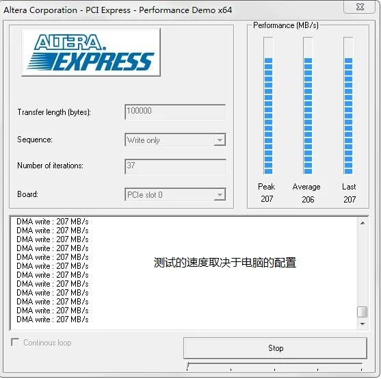The width and height of the screenshot is (381, 379).
Task: Click the Board label
Action: [x=27, y=194]
